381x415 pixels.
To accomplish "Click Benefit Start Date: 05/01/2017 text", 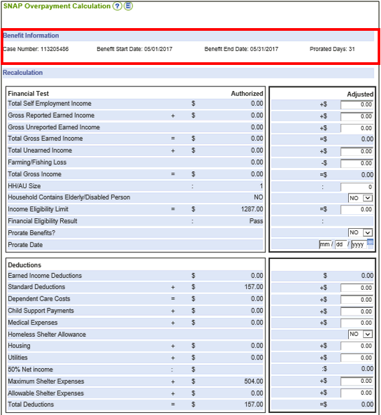I will (x=134, y=49).
